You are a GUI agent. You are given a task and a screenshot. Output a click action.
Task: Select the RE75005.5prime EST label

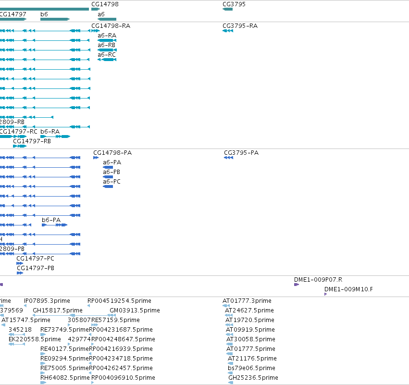pos(65,368)
